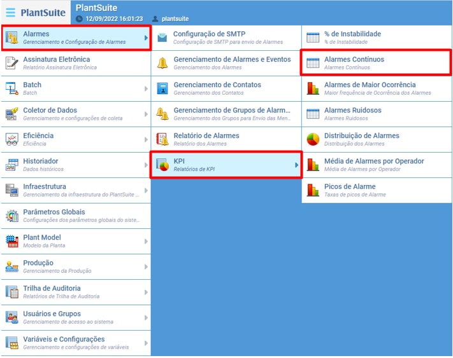Click 'Modelo da Planta' subtitle text

44,245
